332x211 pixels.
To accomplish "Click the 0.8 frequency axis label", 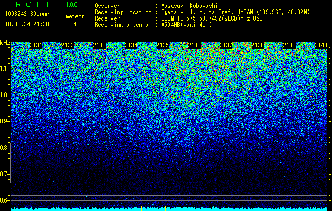I will click(x=4, y=148).
